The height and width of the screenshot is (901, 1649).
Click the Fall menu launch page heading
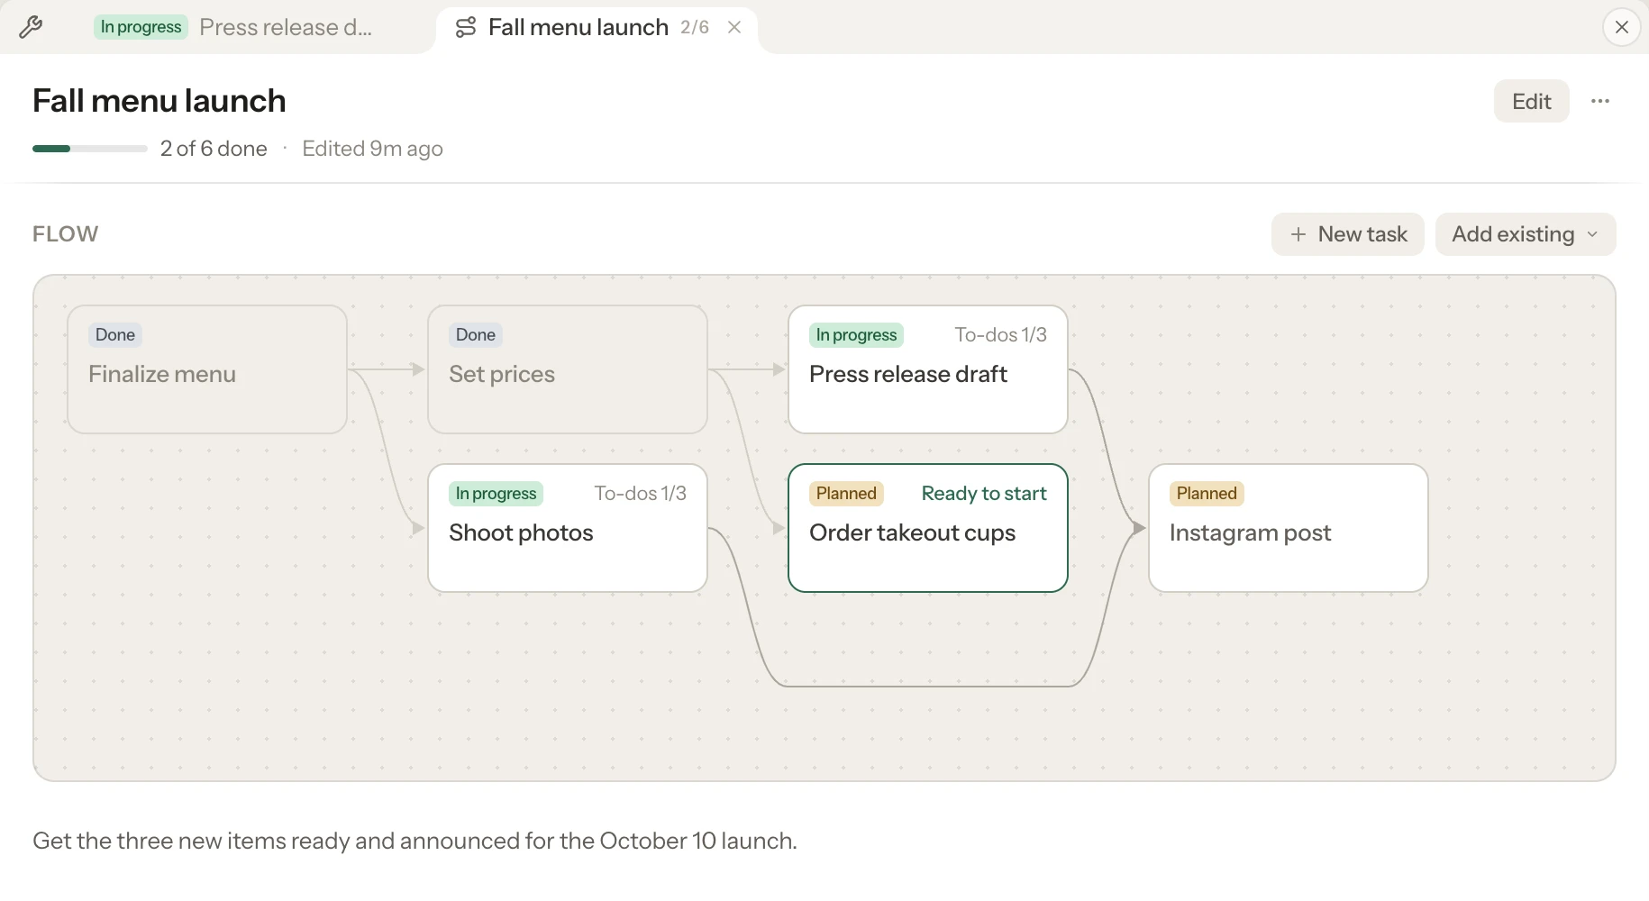click(x=159, y=101)
